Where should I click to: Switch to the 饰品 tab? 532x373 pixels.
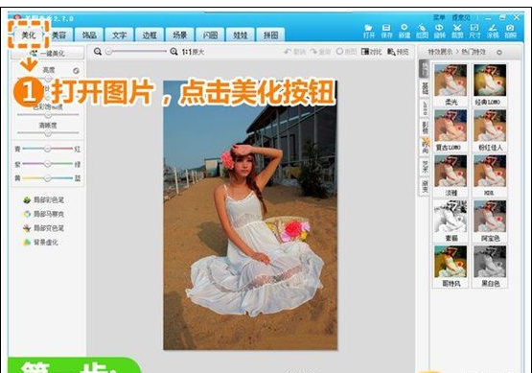click(x=89, y=35)
